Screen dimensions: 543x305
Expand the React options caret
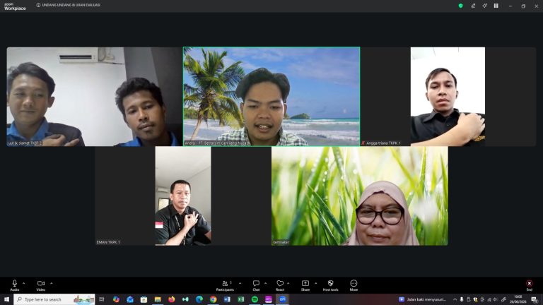tap(288, 283)
